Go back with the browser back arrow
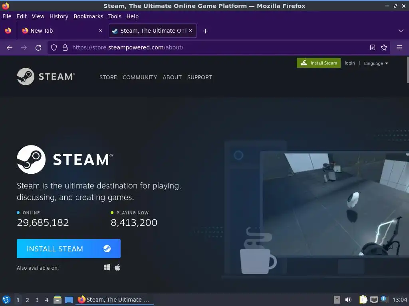409x306 pixels. (10, 48)
